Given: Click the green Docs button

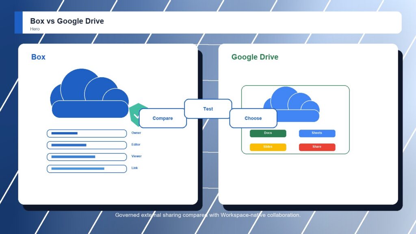Looking at the screenshot, I should pyautogui.click(x=268, y=133).
